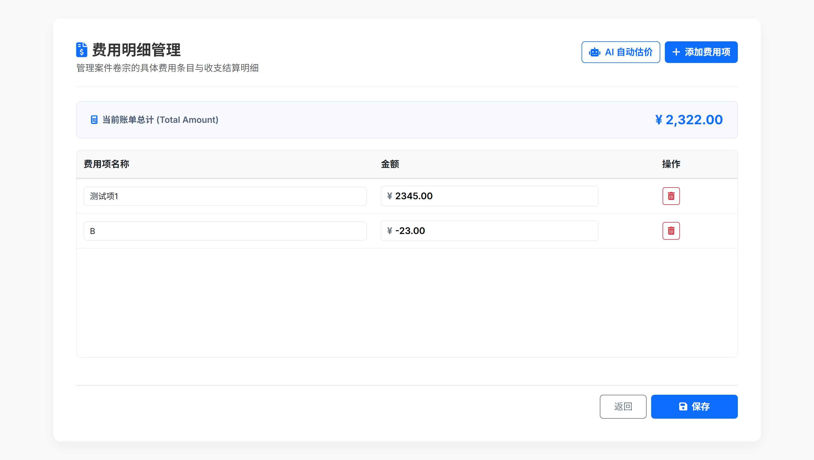Click the name input containing 测试项1
The width and height of the screenshot is (814, 460).
coord(225,196)
